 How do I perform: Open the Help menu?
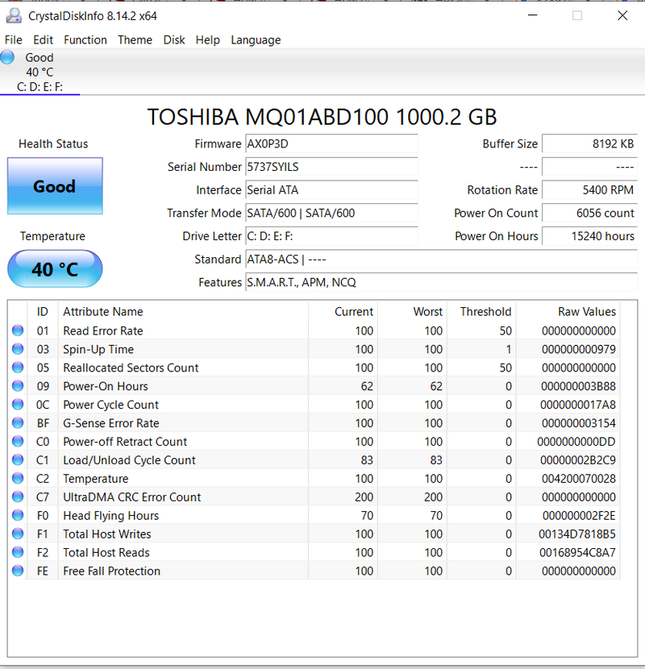(207, 40)
